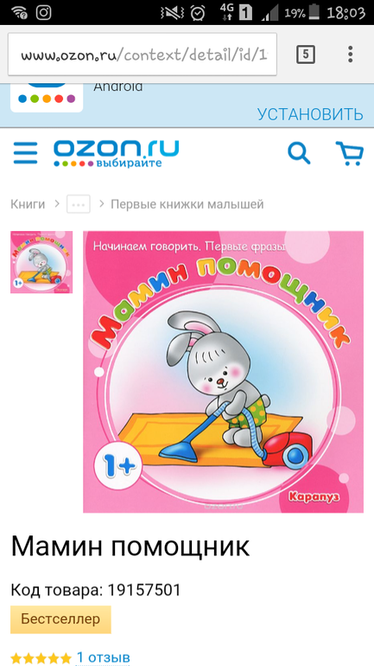Expand the collapsed breadcrumb ellipsis
This screenshot has width=374, height=666.
point(79,204)
